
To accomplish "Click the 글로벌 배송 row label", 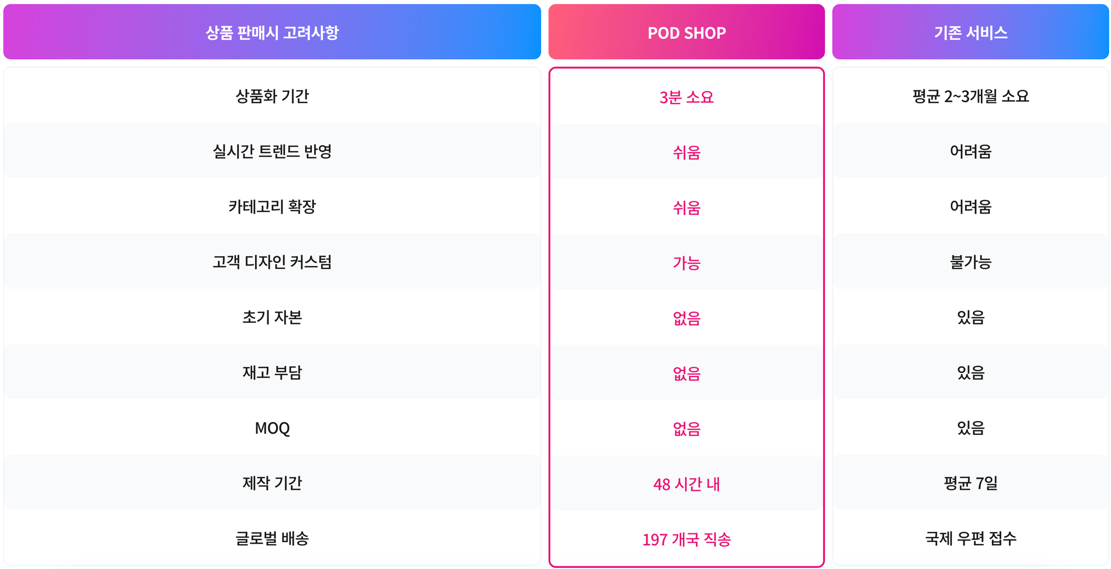I will tap(272, 538).
